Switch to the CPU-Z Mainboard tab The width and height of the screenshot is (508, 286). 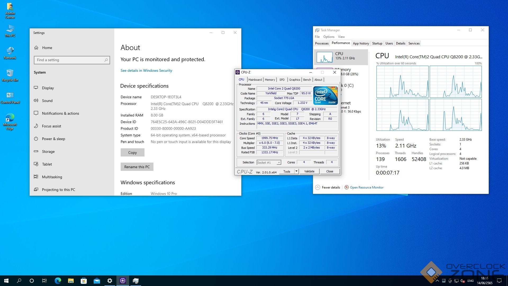pos(255,80)
